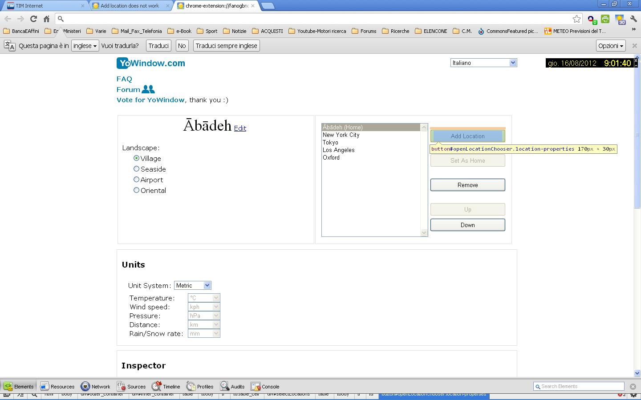Choose the Oriental landscape radio button
The width and height of the screenshot is (641, 400).
coord(136,190)
